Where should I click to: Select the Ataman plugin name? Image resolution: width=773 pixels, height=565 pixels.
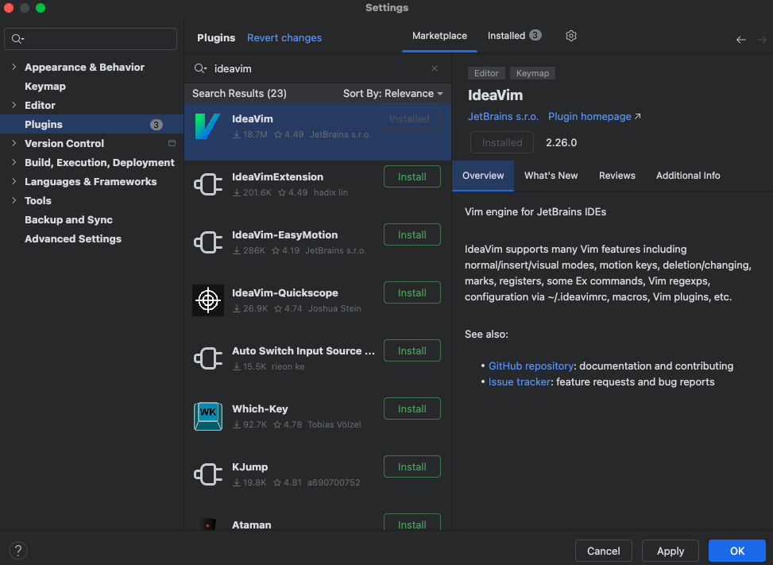point(251,525)
